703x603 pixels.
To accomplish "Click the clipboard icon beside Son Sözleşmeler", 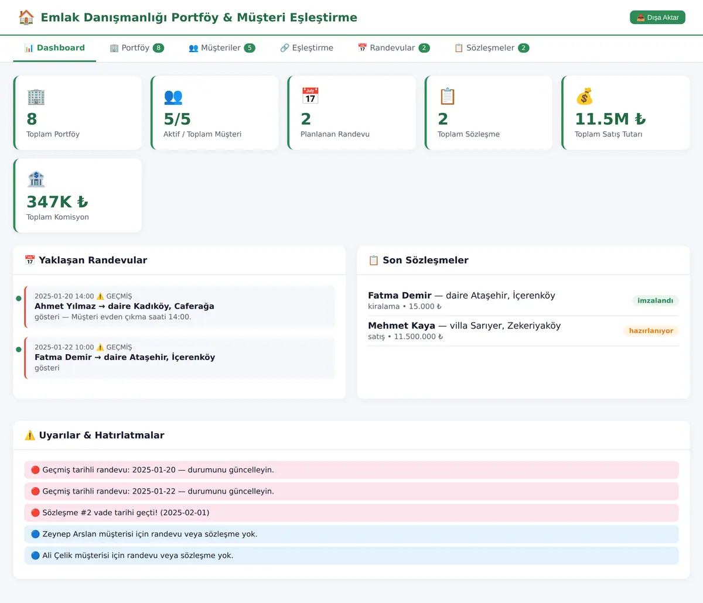I will [374, 260].
